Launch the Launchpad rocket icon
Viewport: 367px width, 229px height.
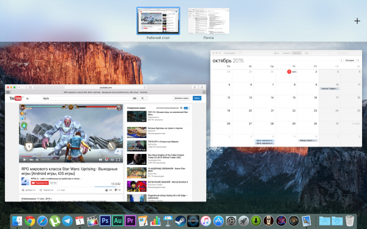243,221
